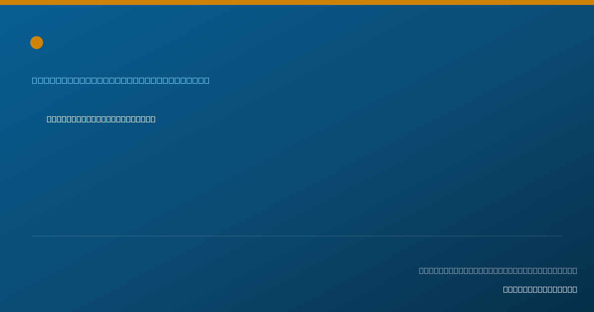Click the thin horizontal divider line
The image size is (594, 312).
[297, 236]
